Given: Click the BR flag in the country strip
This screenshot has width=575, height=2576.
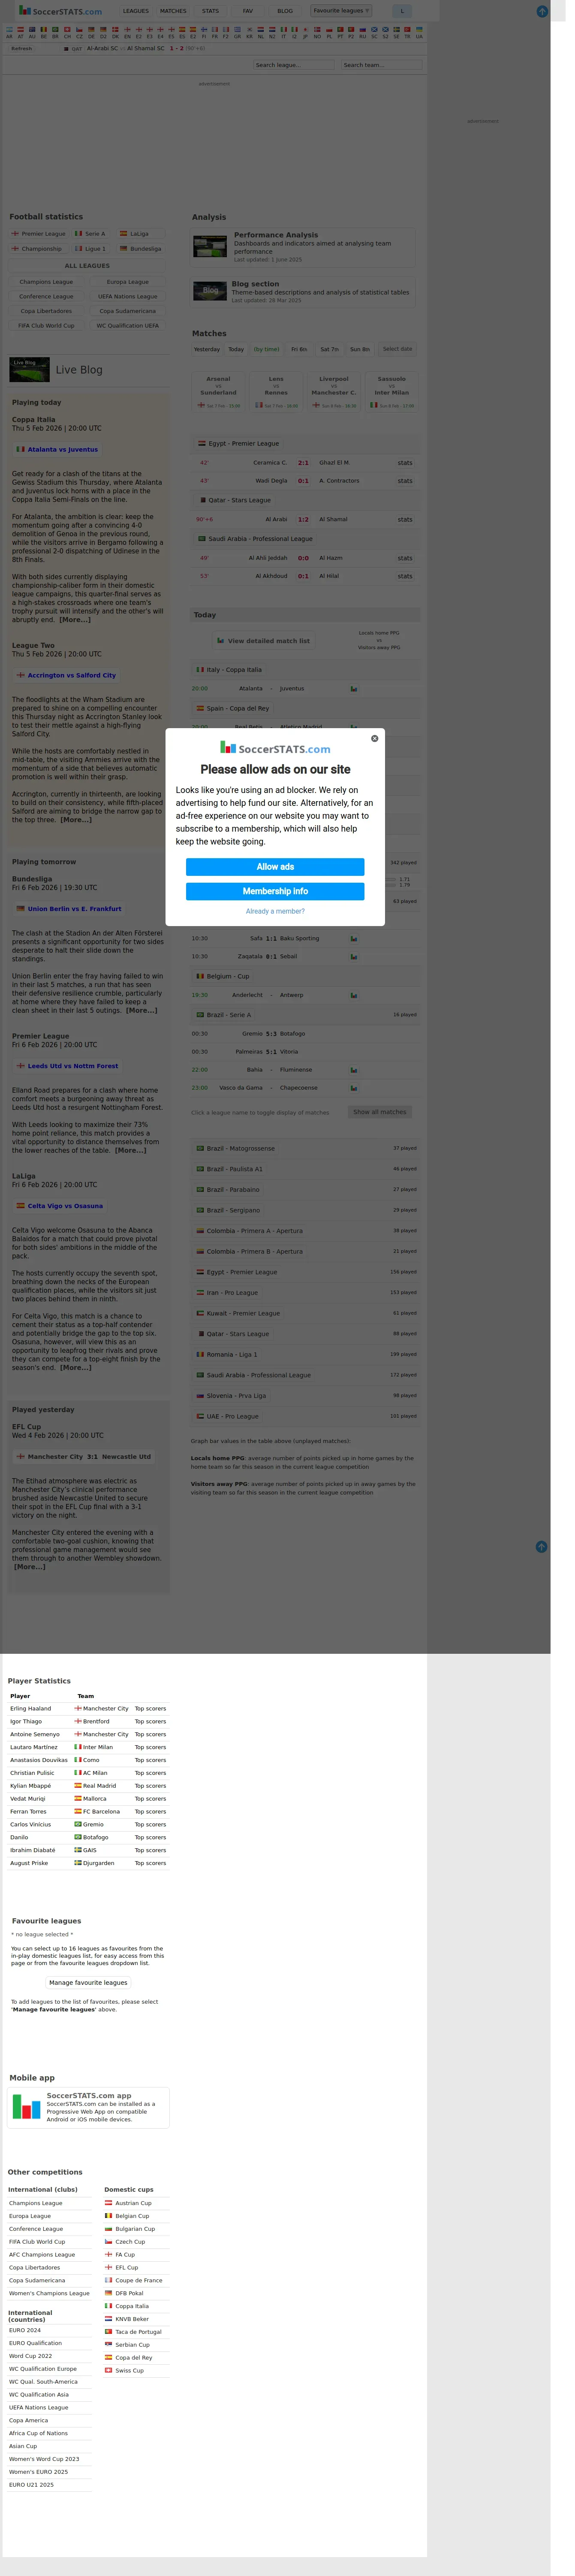Looking at the screenshot, I should tap(55, 30).
